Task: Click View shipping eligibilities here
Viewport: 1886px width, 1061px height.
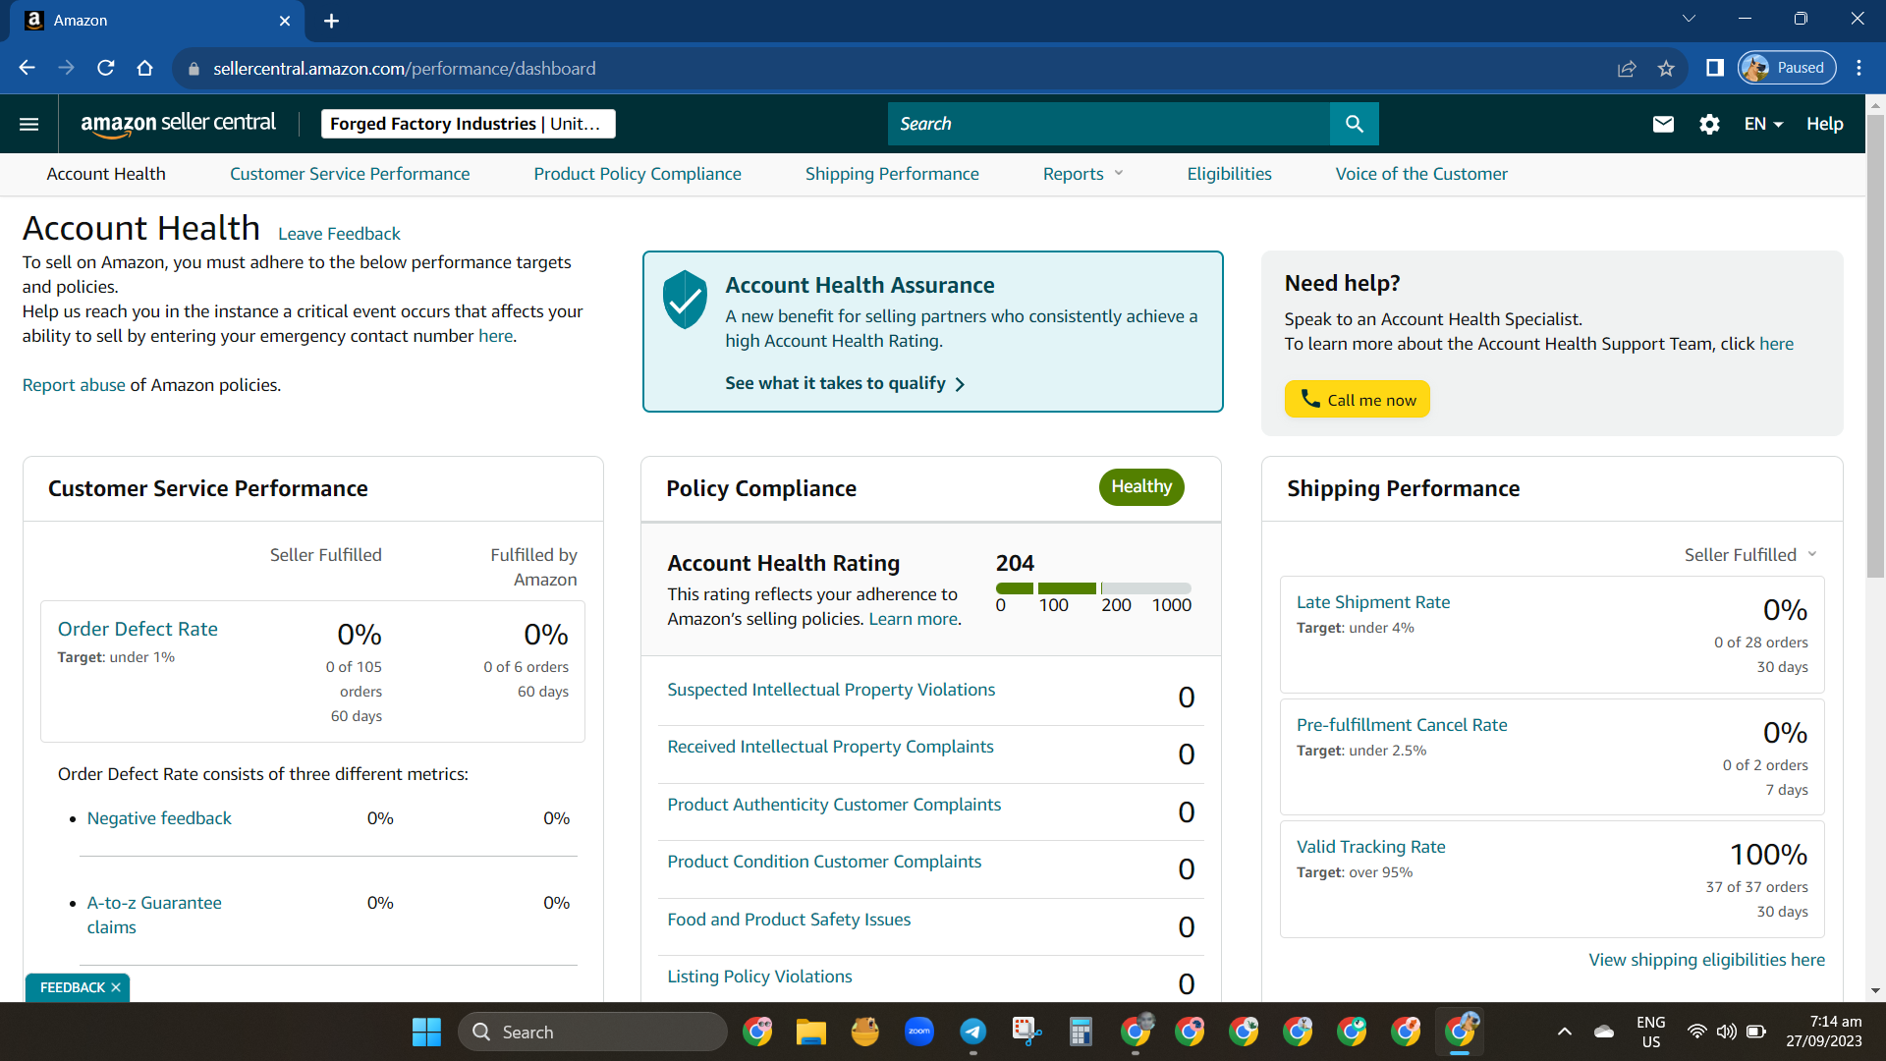Action: tap(1706, 960)
